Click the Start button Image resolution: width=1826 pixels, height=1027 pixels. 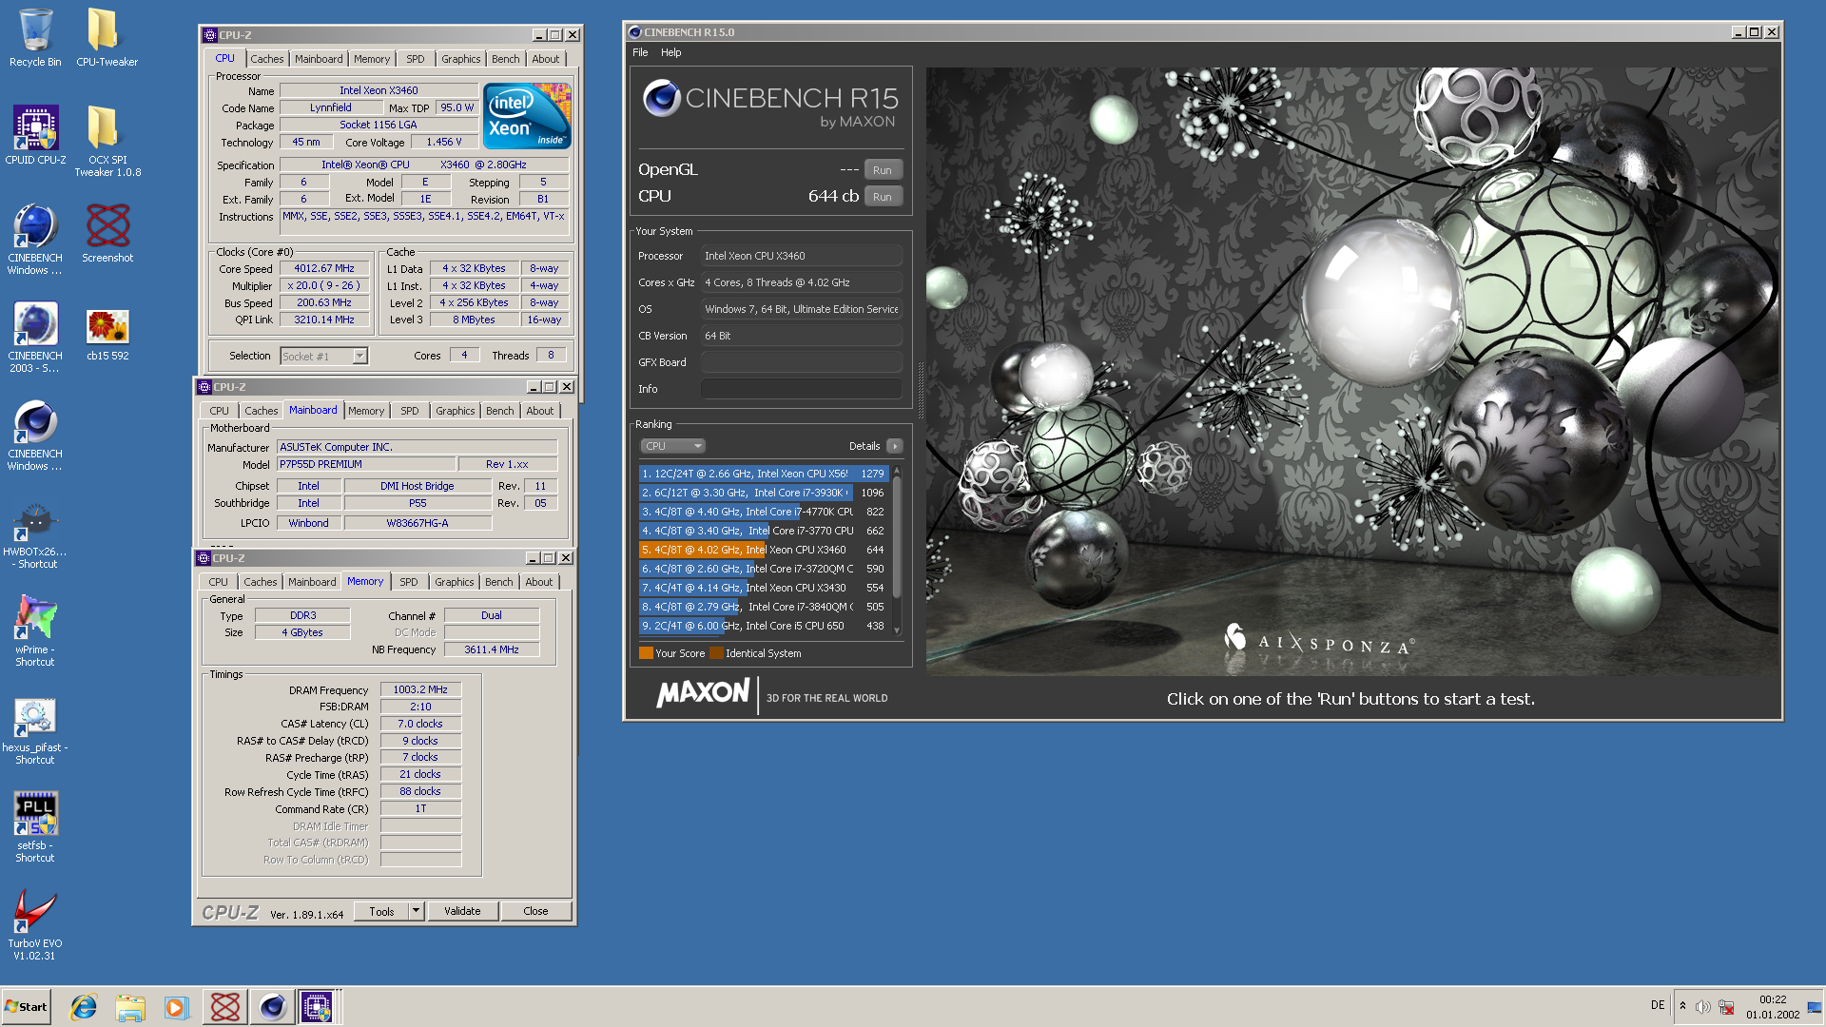[27, 1007]
